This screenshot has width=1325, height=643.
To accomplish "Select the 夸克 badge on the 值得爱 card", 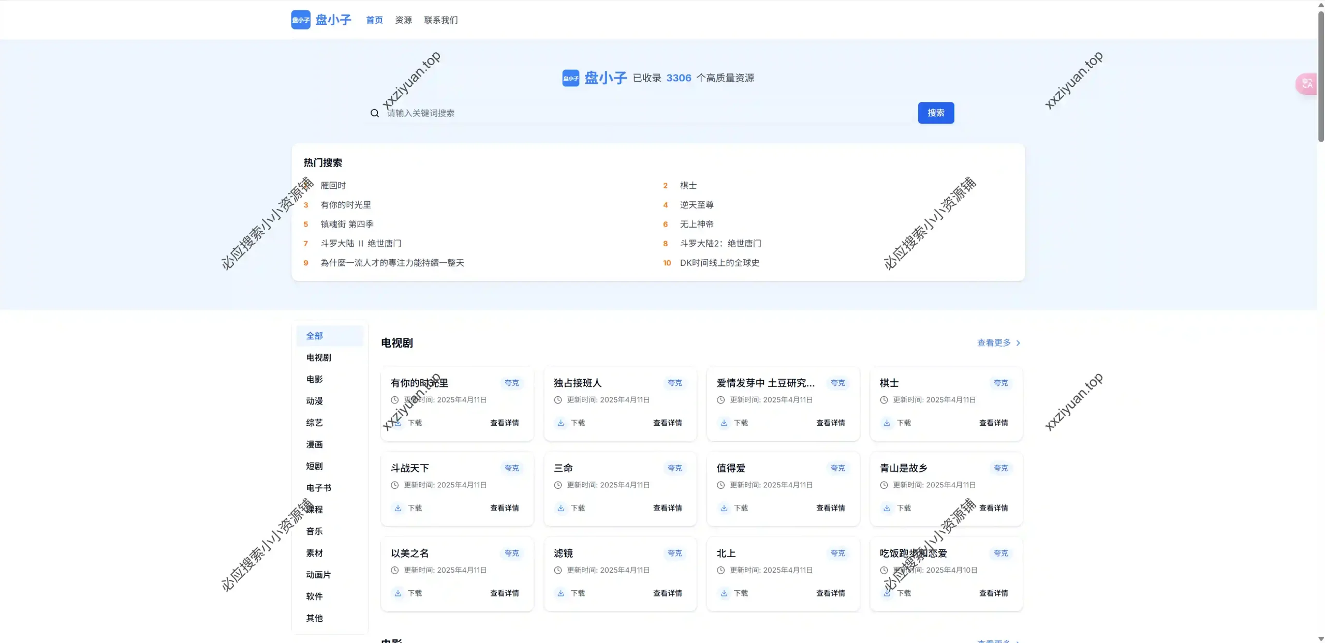I will click(x=837, y=468).
